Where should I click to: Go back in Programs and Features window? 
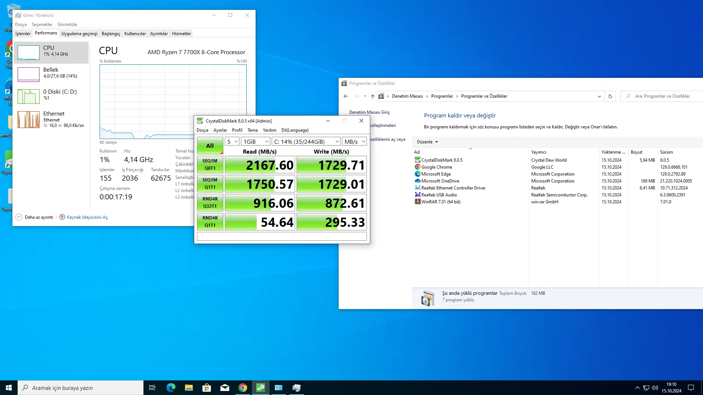coord(346,96)
